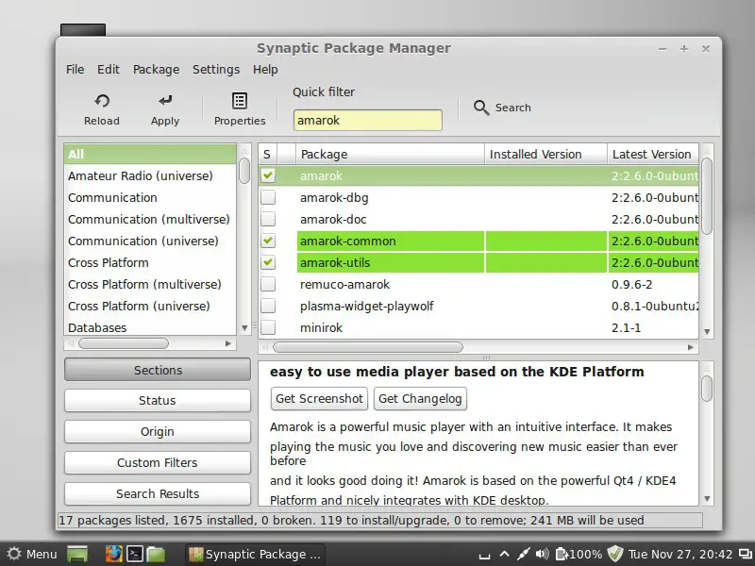Screen dimensions: 755x566
Task: Select the Communication (multiverse) section
Action: coord(150,219)
